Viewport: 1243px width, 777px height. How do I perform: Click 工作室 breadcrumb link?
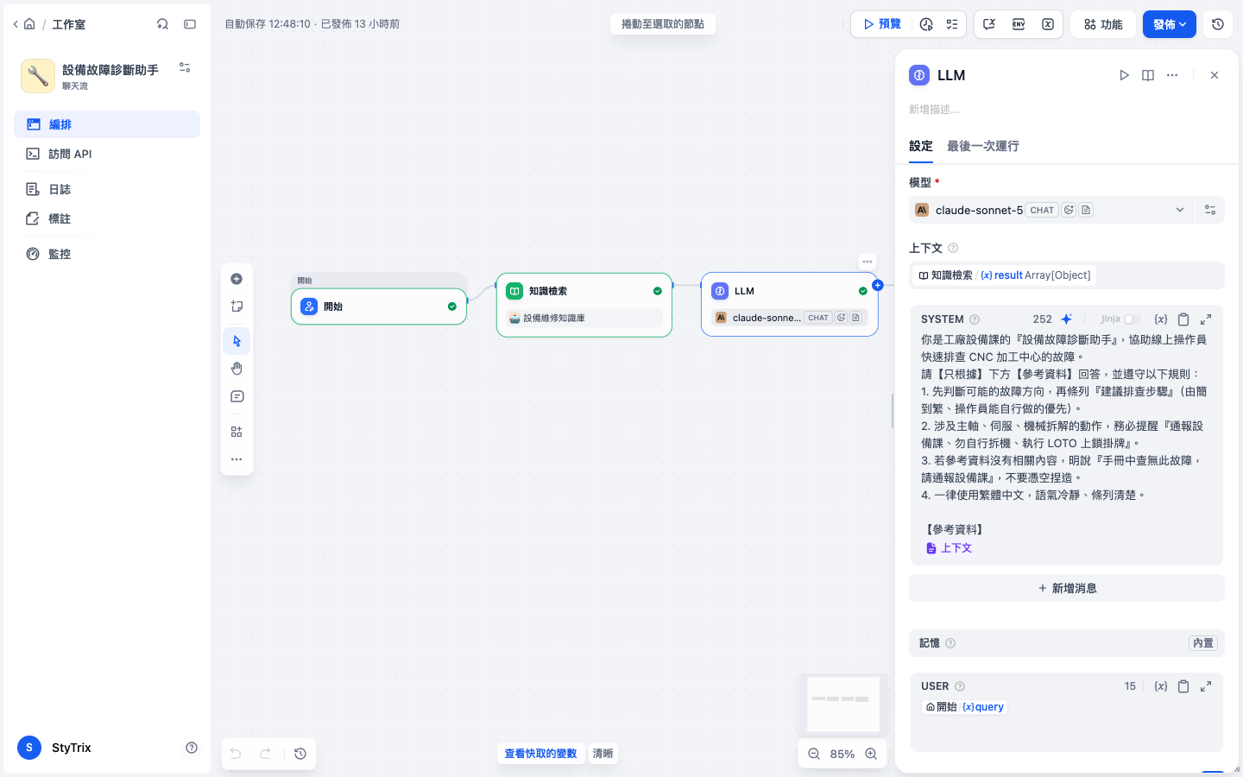68,24
